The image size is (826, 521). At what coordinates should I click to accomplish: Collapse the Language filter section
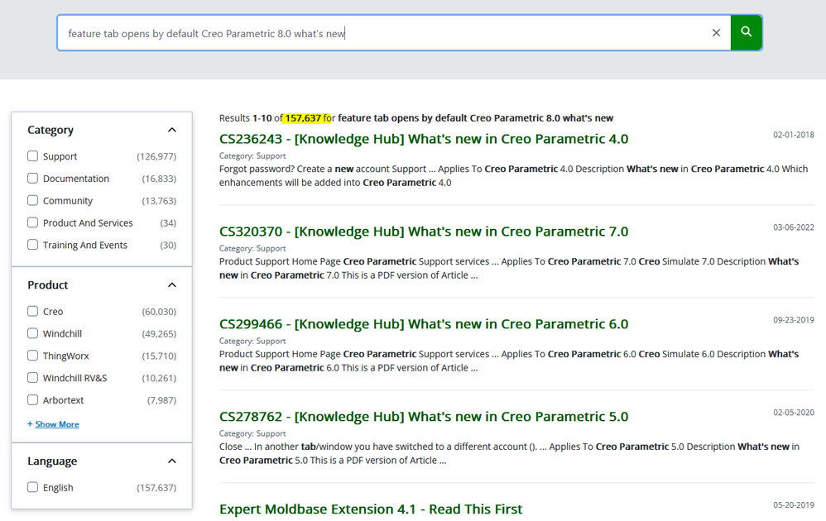[172, 461]
